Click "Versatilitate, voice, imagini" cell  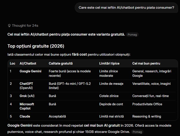pos(151,84)
